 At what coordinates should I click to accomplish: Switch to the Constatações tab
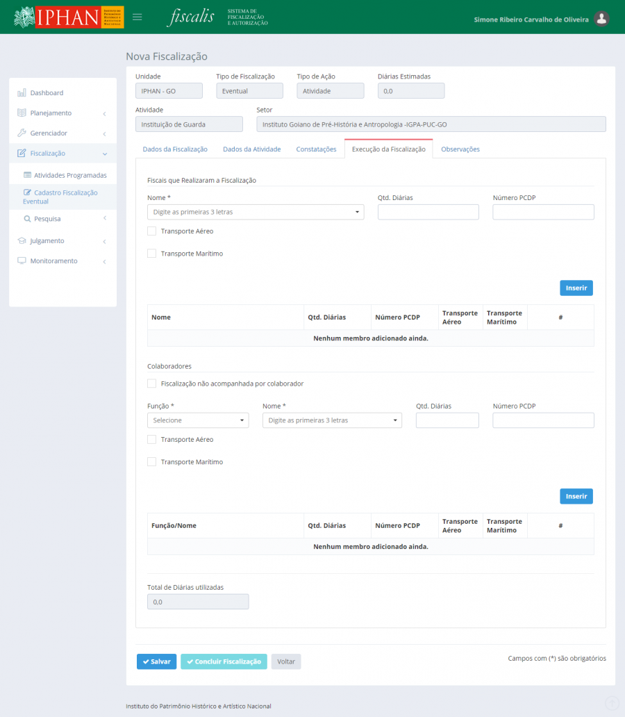316,149
